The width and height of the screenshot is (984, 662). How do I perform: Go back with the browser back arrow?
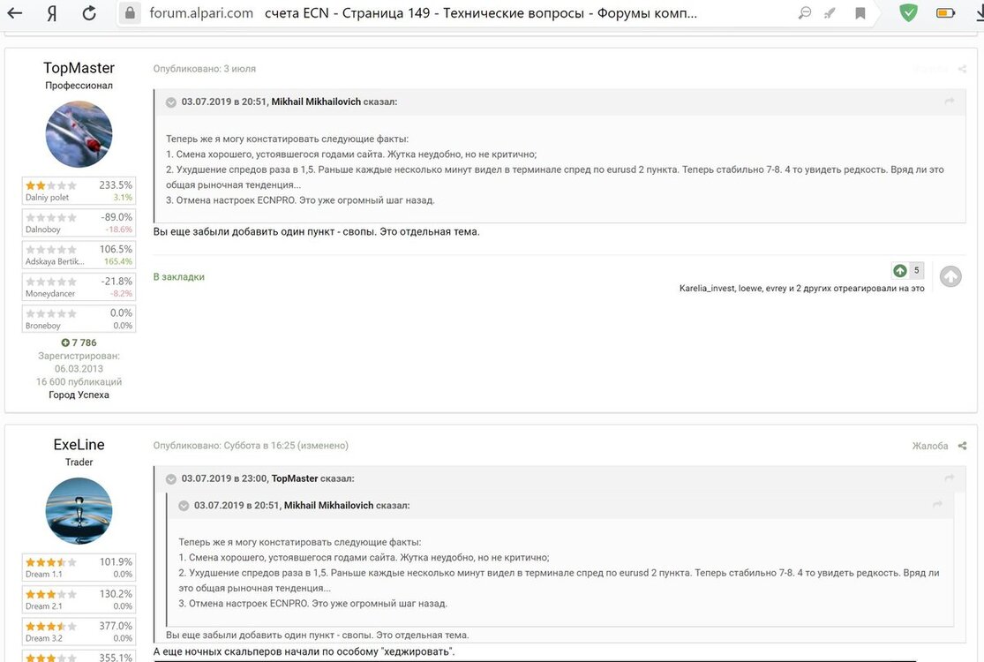point(14,12)
